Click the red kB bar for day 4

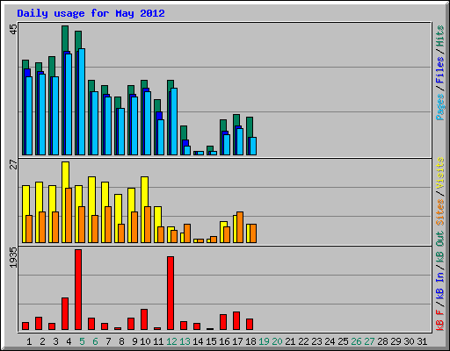[x=65, y=314]
